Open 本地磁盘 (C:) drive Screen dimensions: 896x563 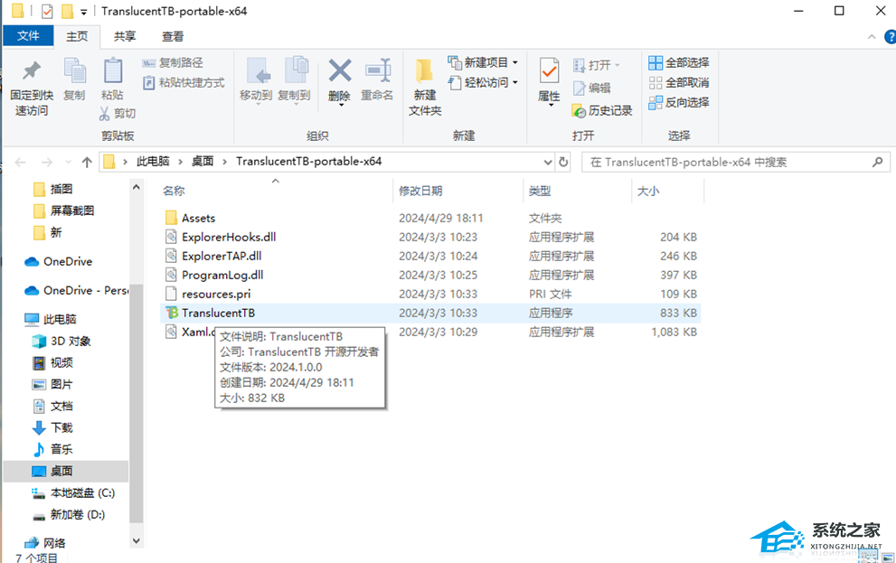tap(82, 493)
